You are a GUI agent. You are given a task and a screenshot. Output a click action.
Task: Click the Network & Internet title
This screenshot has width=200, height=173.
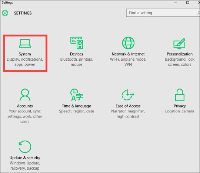[128, 54]
